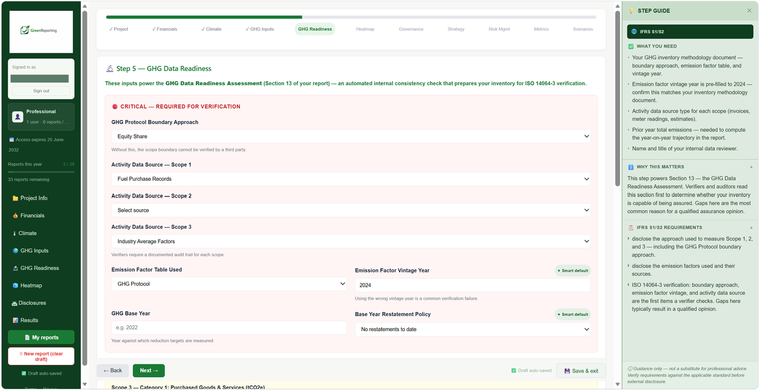This screenshot has width=760, height=391.
Task: Click the globe icon beside GHG Inputs
Action: [15, 251]
